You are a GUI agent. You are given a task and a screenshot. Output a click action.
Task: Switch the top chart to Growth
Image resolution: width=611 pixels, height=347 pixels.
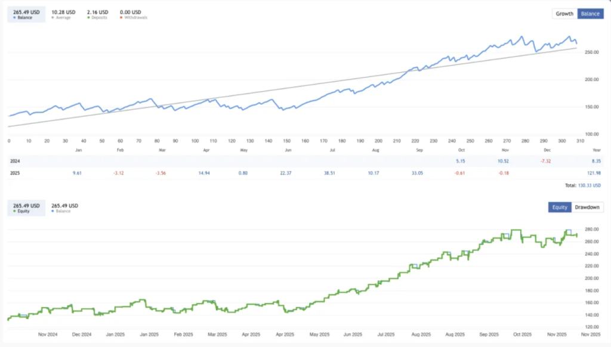click(x=564, y=14)
